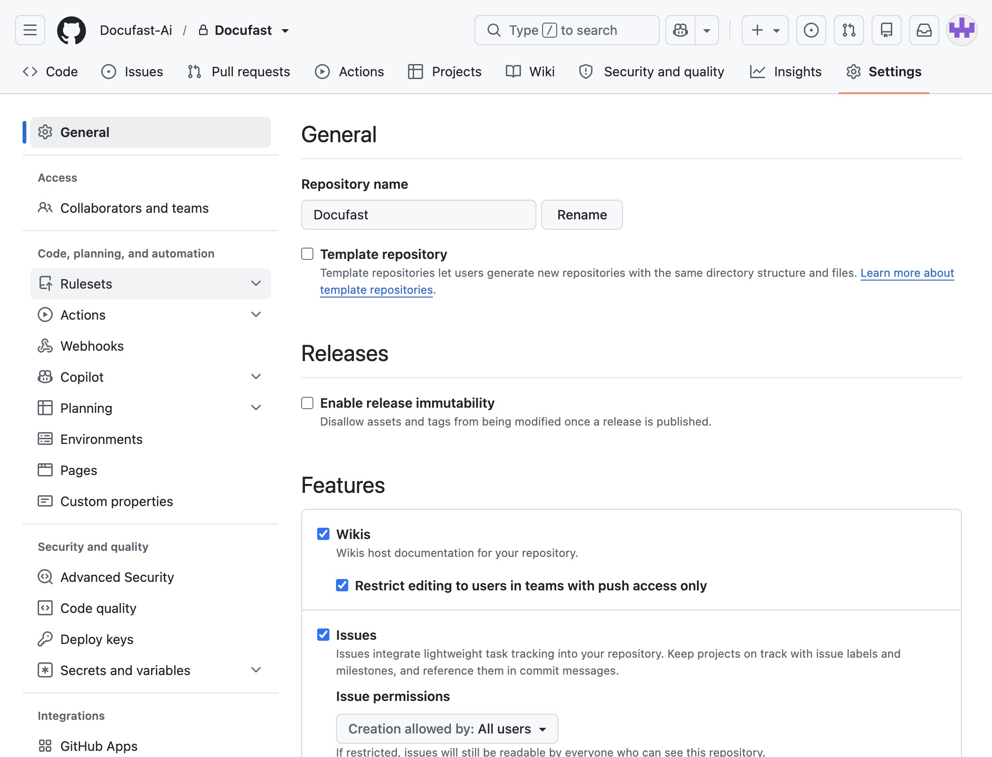
Task: Open Creation allowed by All users dropdown
Action: pyautogui.click(x=447, y=729)
